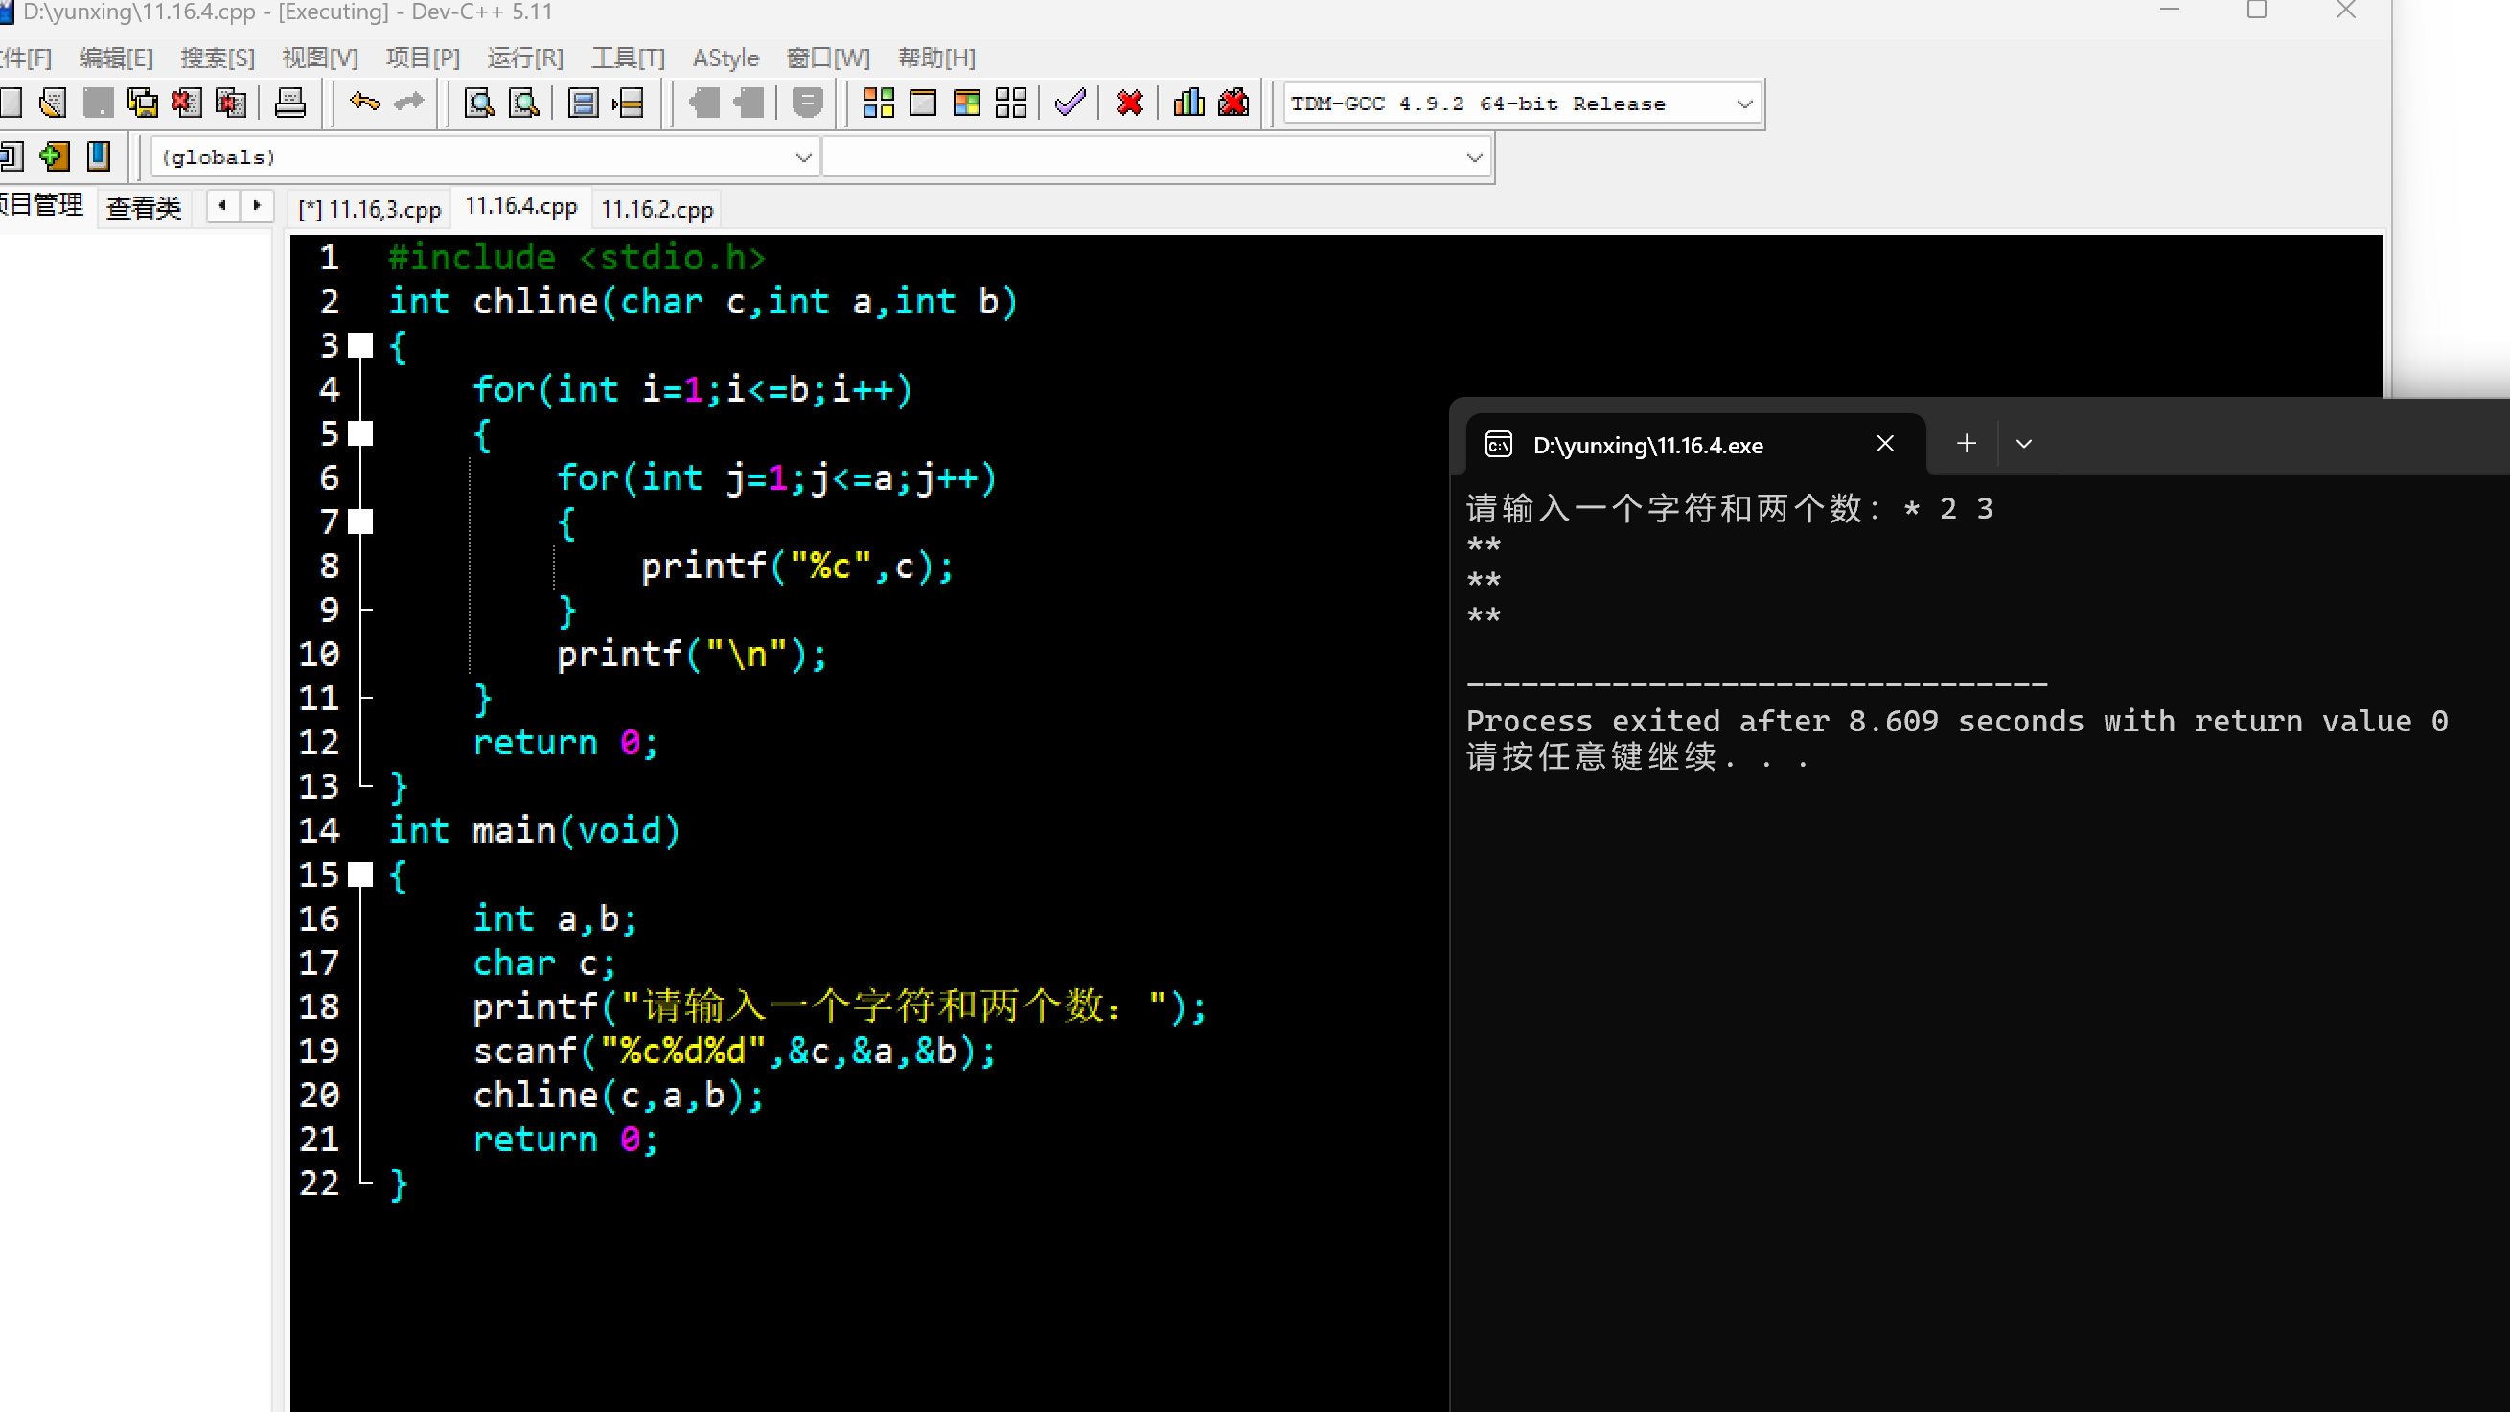Screen dimensions: 2510x1412
Task: Open the terminal tab dropdown chevron
Action: 2024,445
